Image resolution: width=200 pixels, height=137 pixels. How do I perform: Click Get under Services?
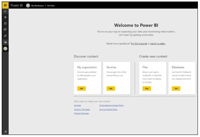coord(111,89)
